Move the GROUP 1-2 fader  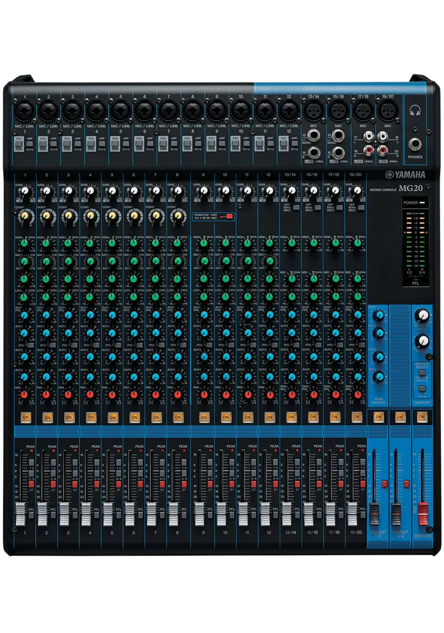point(375,514)
